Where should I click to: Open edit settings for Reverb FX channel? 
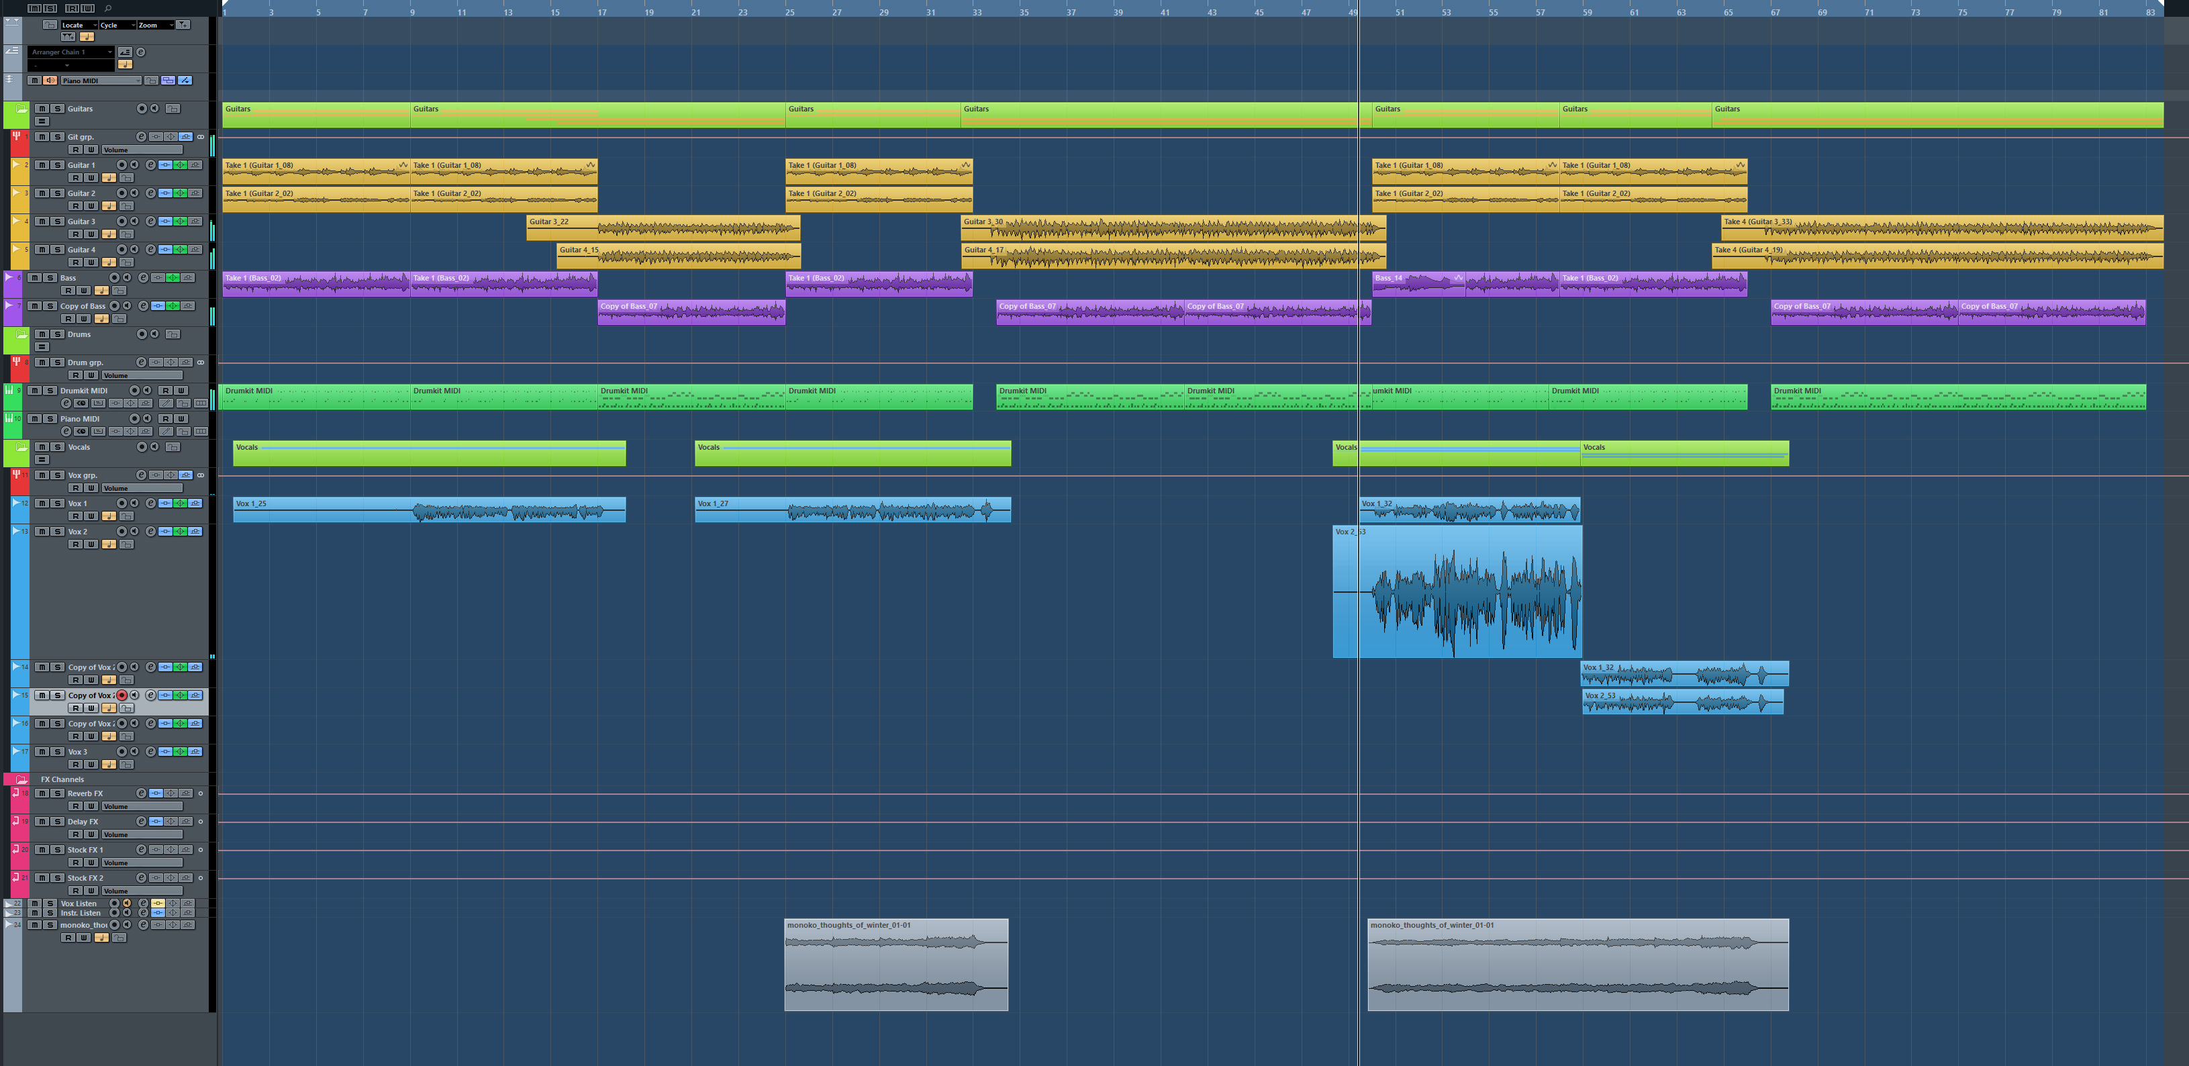(141, 793)
